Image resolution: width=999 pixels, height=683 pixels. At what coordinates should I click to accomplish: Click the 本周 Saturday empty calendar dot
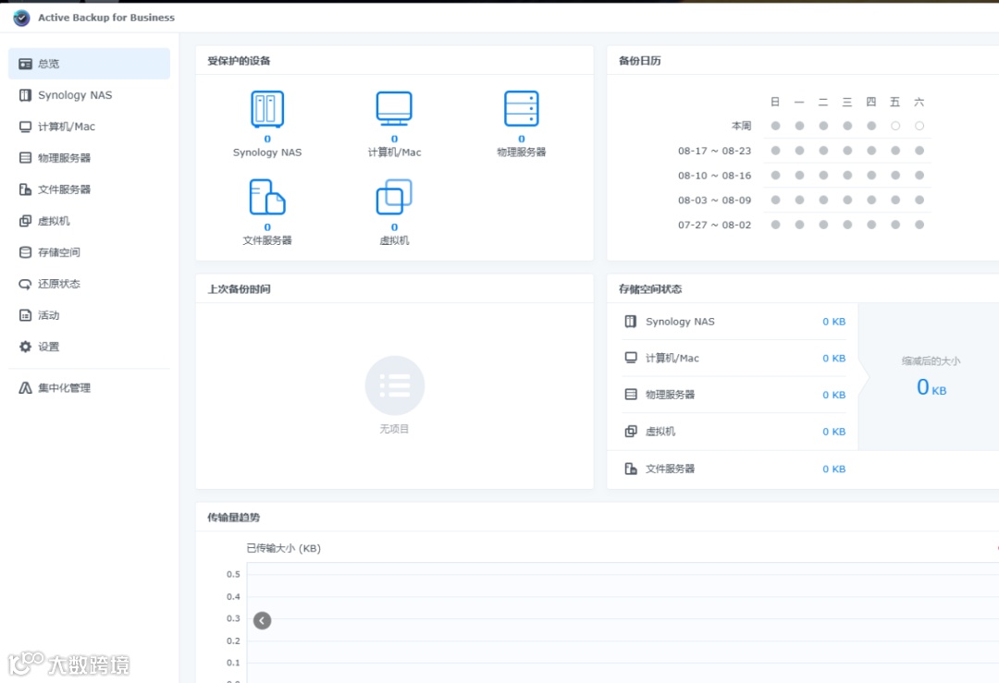point(919,126)
